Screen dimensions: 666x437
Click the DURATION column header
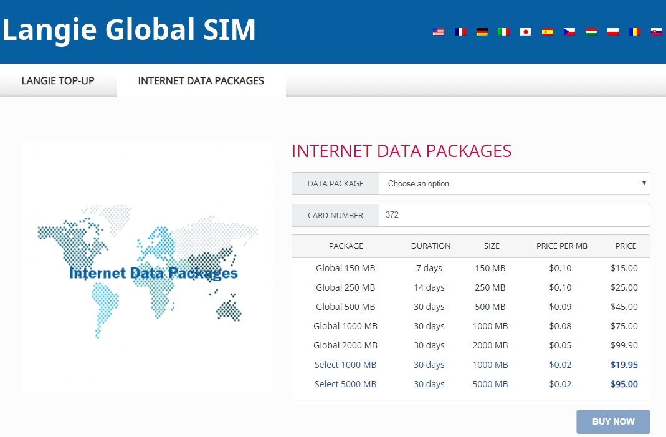431,246
